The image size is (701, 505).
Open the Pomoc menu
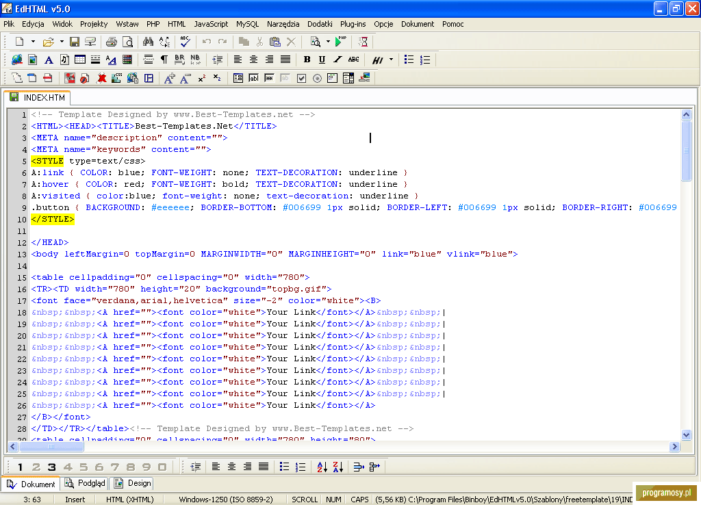tap(453, 24)
